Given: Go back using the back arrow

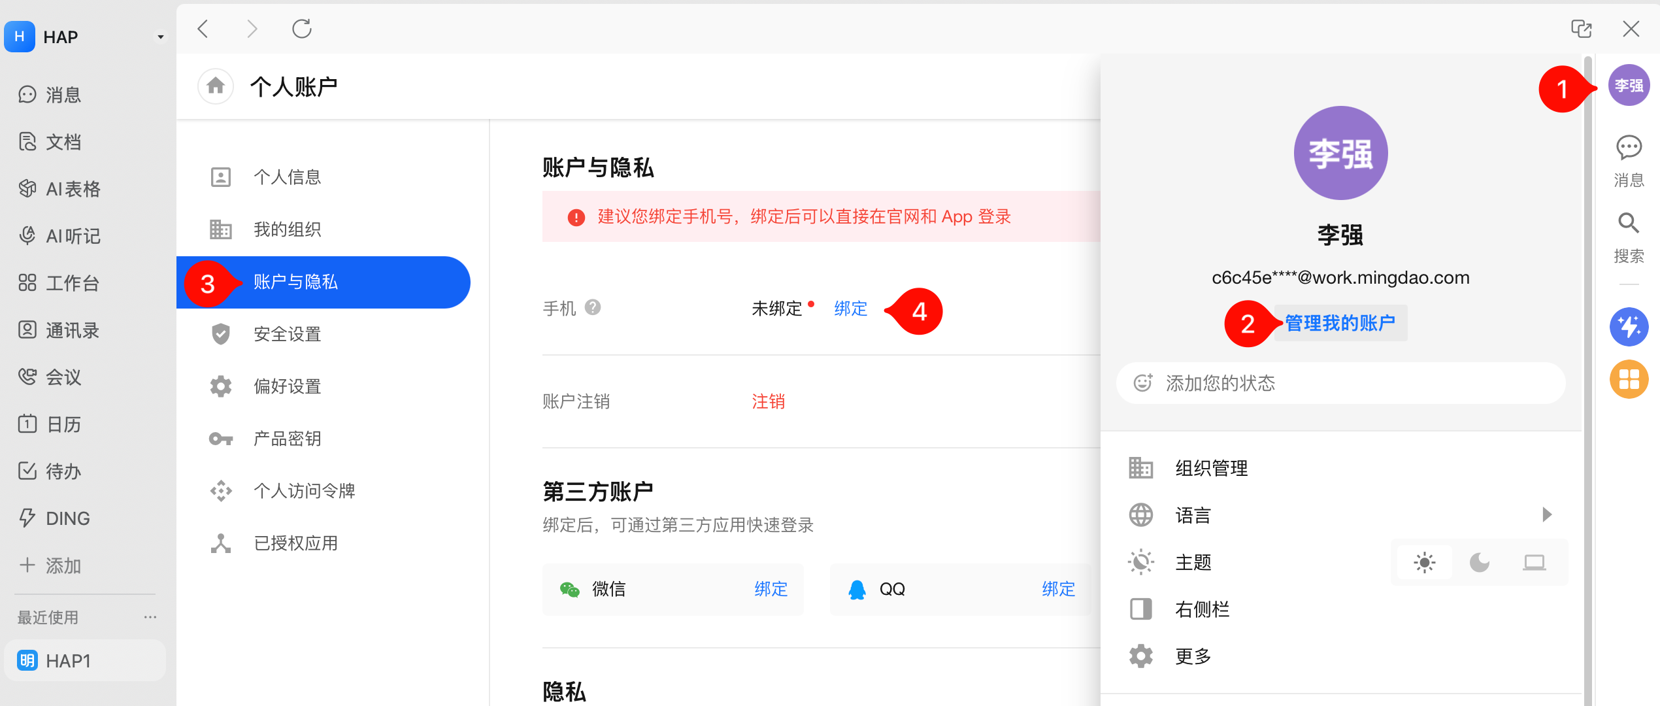Looking at the screenshot, I should [x=203, y=29].
